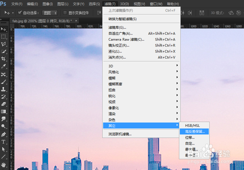Choose 高反差保留... from the submenu
The width and height of the screenshot is (244, 170).
point(194,132)
